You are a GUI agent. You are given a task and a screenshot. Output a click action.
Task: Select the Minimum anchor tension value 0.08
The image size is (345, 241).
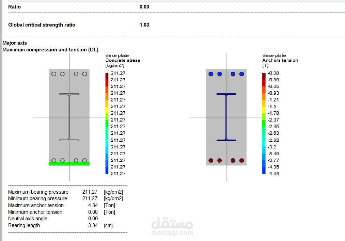[x=93, y=212]
